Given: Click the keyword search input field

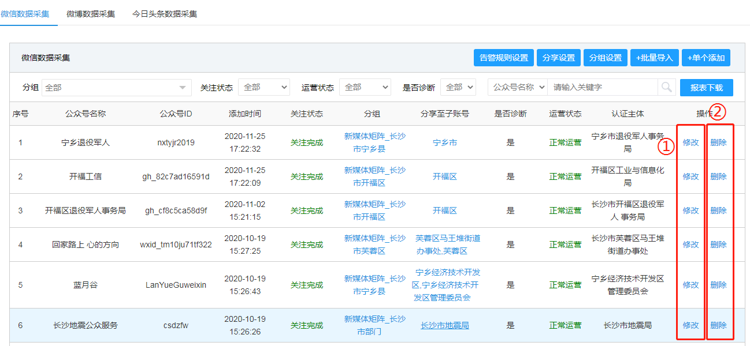Looking at the screenshot, I should click(602, 88).
